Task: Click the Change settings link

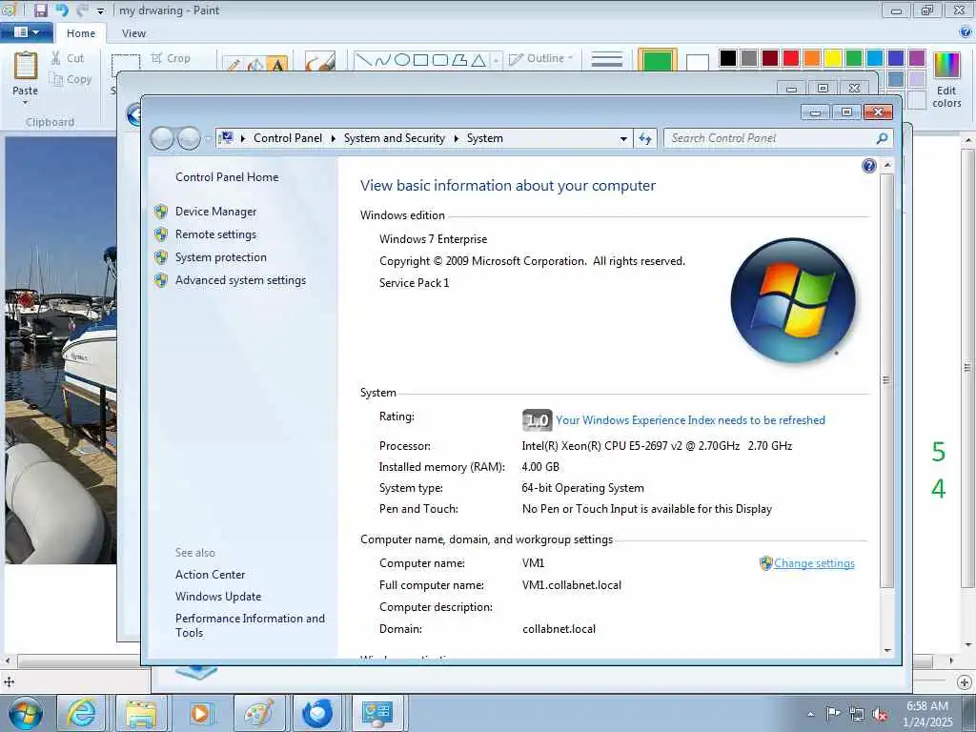Action: point(814,563)
